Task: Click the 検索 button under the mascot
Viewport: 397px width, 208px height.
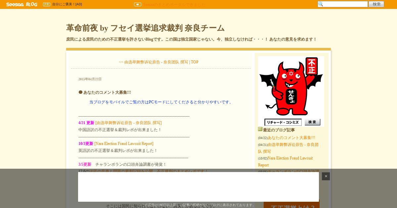Action: pos(312,122)
